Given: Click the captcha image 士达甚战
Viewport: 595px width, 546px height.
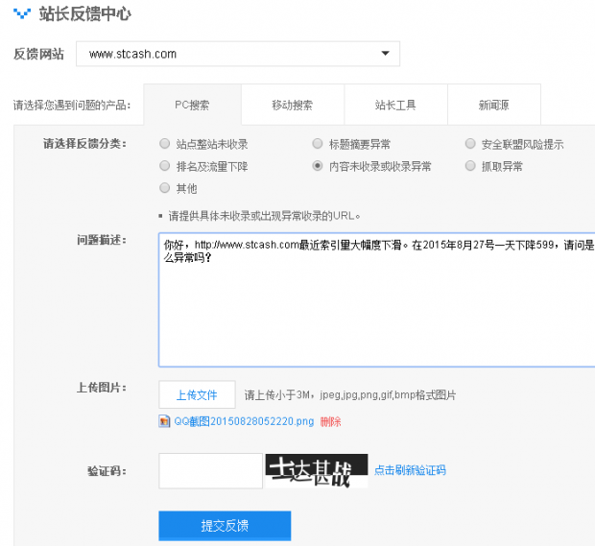Looking at the screenshot, I should tap(317, 471).
